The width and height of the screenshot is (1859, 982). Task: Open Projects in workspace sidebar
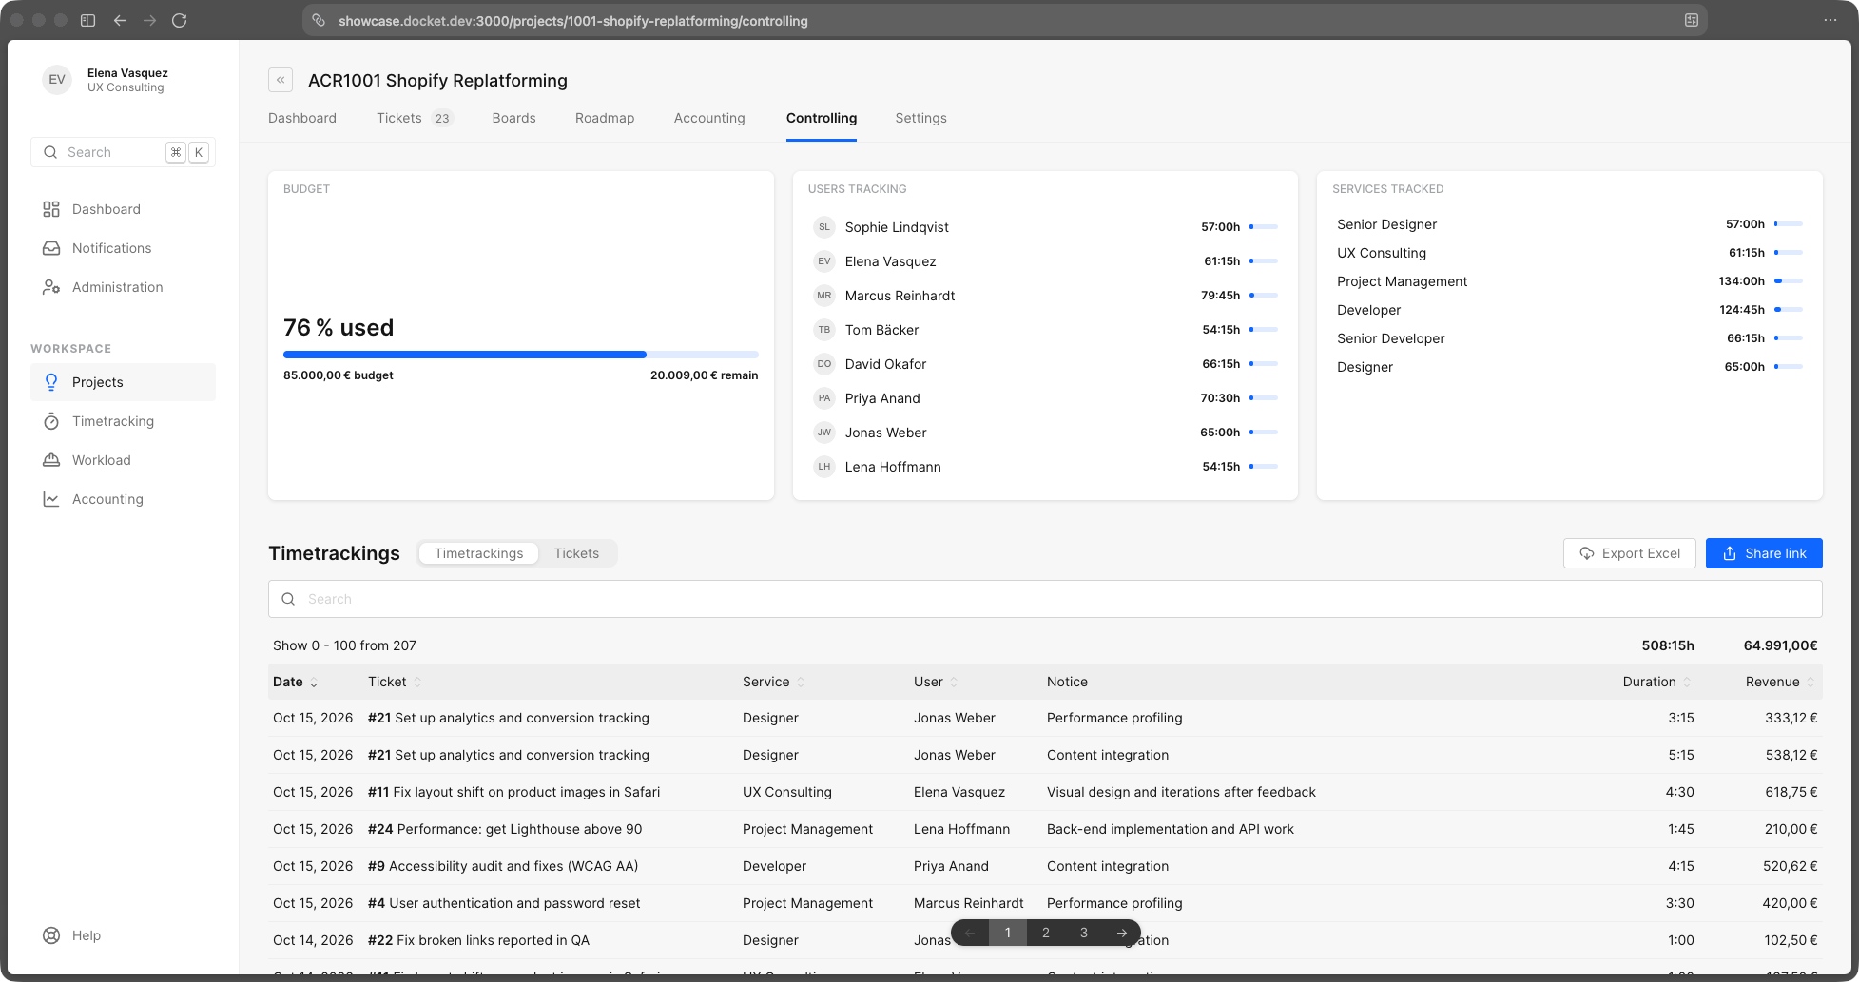tap(123, 382)
